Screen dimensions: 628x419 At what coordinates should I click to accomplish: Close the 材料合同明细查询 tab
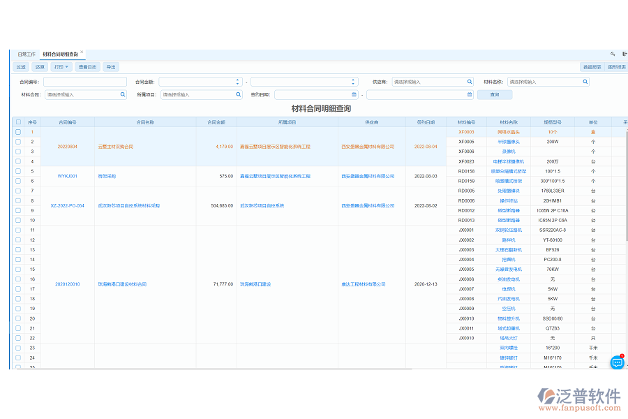82,52
